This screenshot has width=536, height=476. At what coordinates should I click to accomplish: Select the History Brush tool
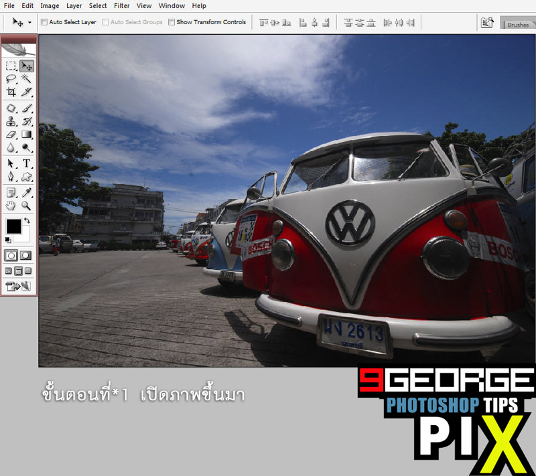pos(26,121)
